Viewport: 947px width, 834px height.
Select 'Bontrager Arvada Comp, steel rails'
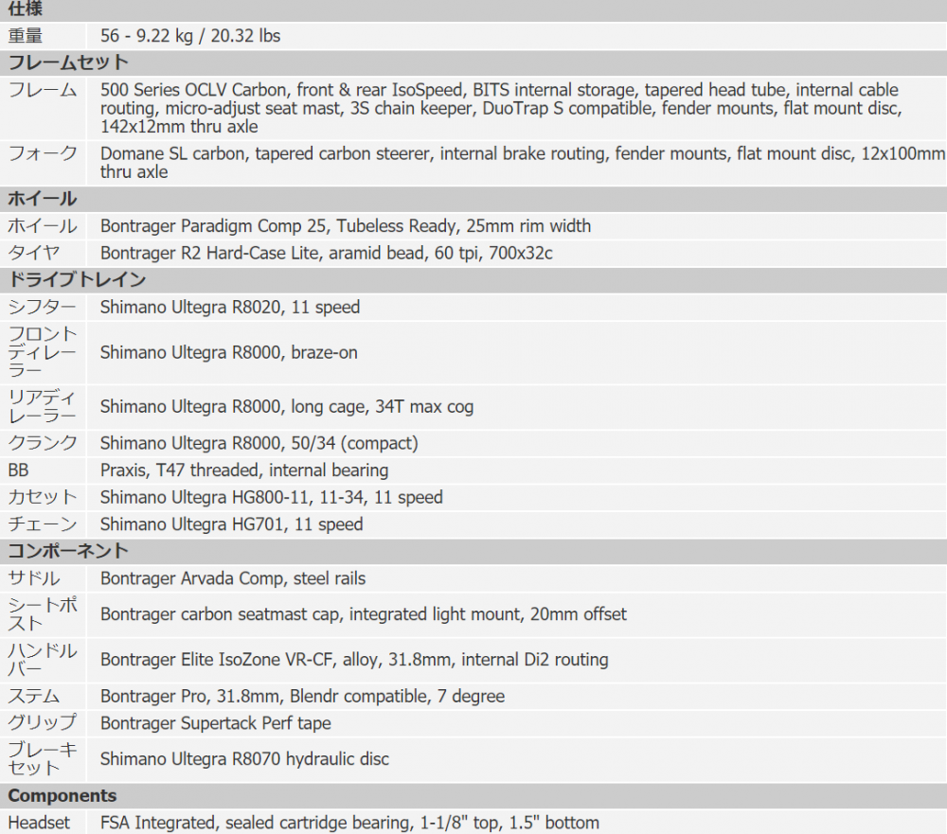233,578
